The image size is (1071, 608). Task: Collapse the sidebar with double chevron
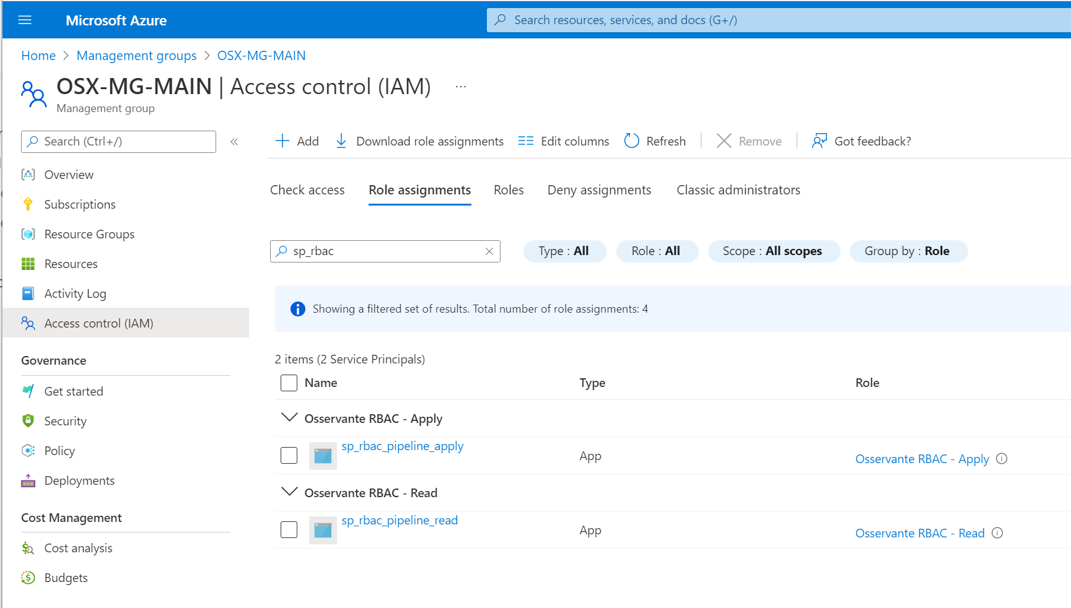tap(234, 142)
